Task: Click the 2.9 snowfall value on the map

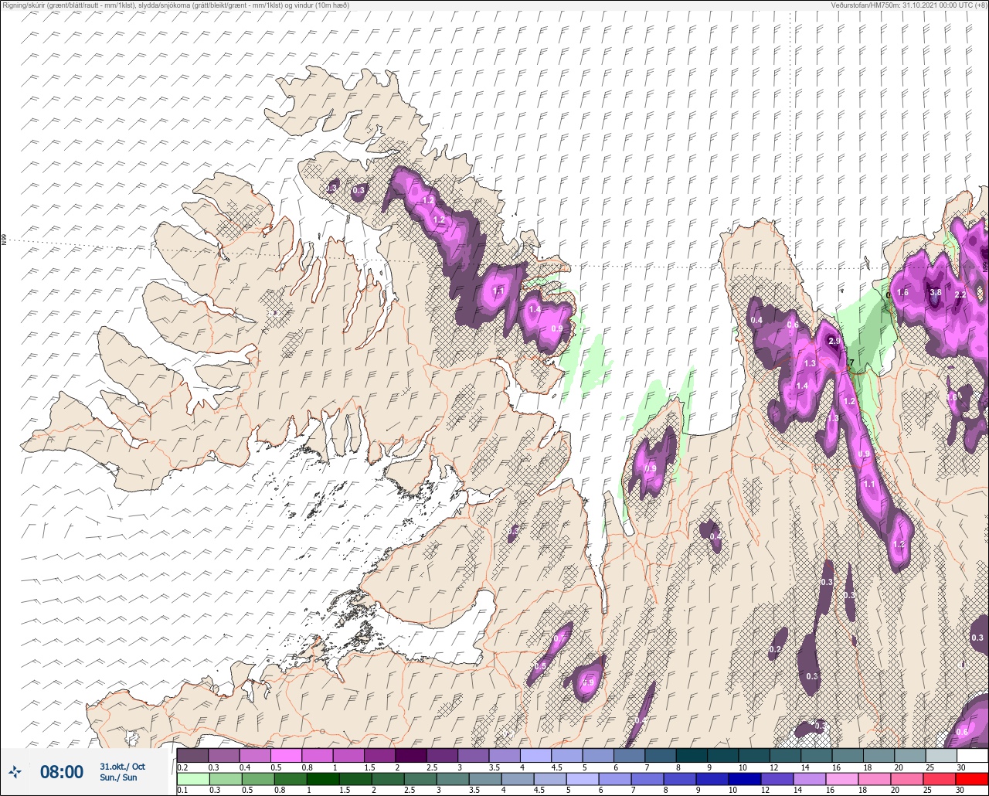Action: tap(834, 341)
